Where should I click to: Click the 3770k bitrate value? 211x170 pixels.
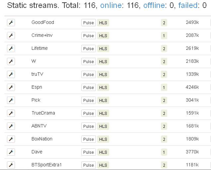point(192,152)
